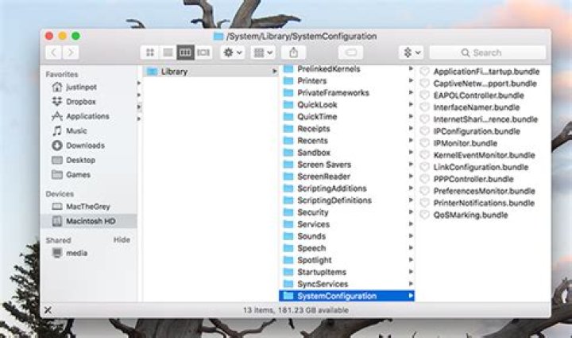
Task: Select the QuickLook folder
Action: (349, 105)
